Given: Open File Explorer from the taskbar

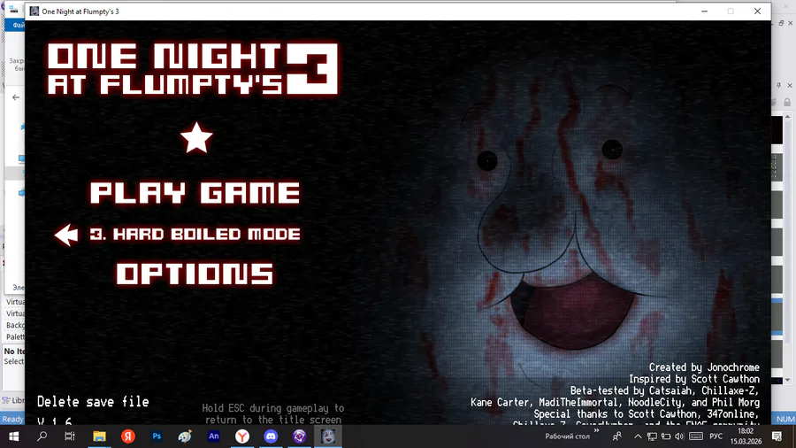Looking at the screenshot, I should coord(99,436).
